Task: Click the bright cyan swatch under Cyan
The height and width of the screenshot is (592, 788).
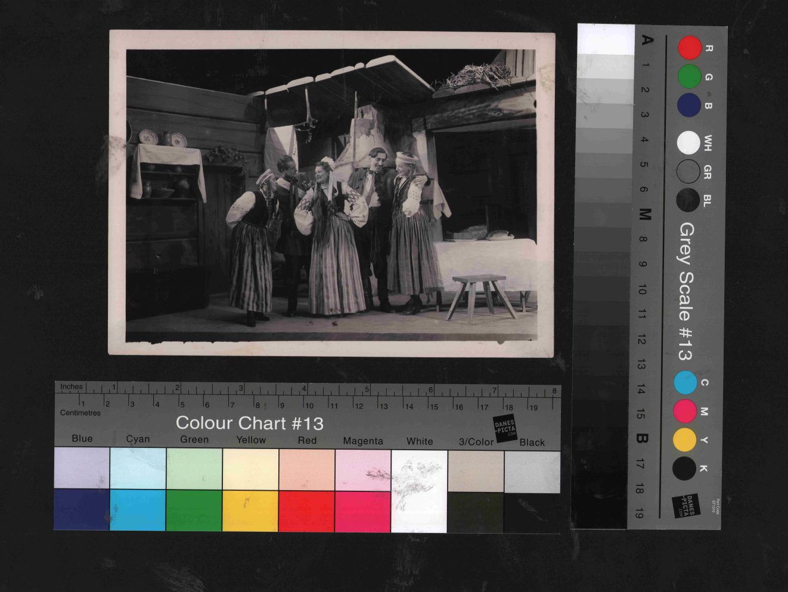Action: (138, 510)
